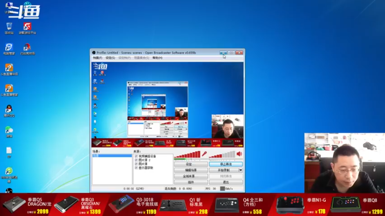This screenshot has width=385, height=216.
Task: Open the 约战竞技场 desktop shortcut
Action: pos(27,49)
